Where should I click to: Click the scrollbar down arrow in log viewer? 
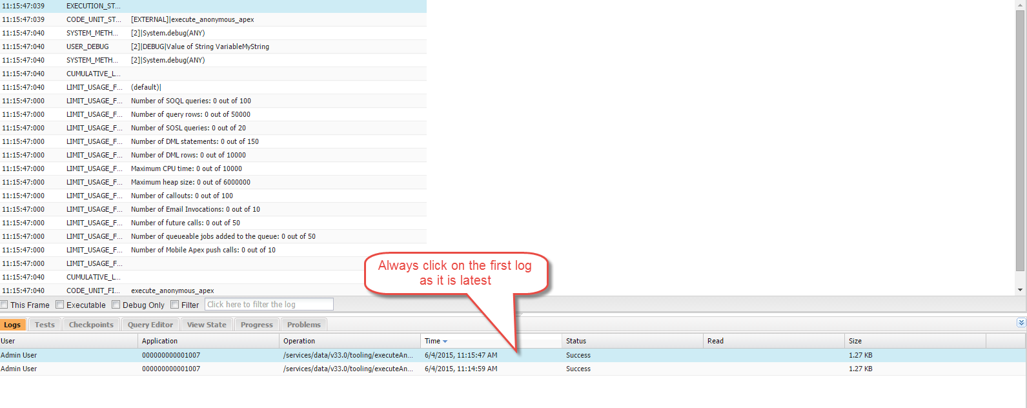coord(1021,291)
